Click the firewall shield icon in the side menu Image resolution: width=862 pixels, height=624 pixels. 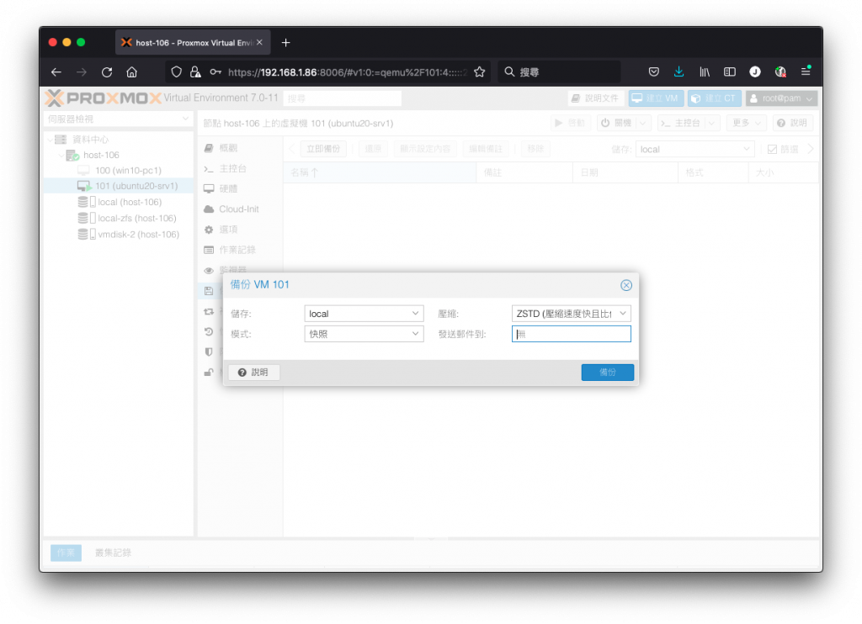(x=209, y=352)
